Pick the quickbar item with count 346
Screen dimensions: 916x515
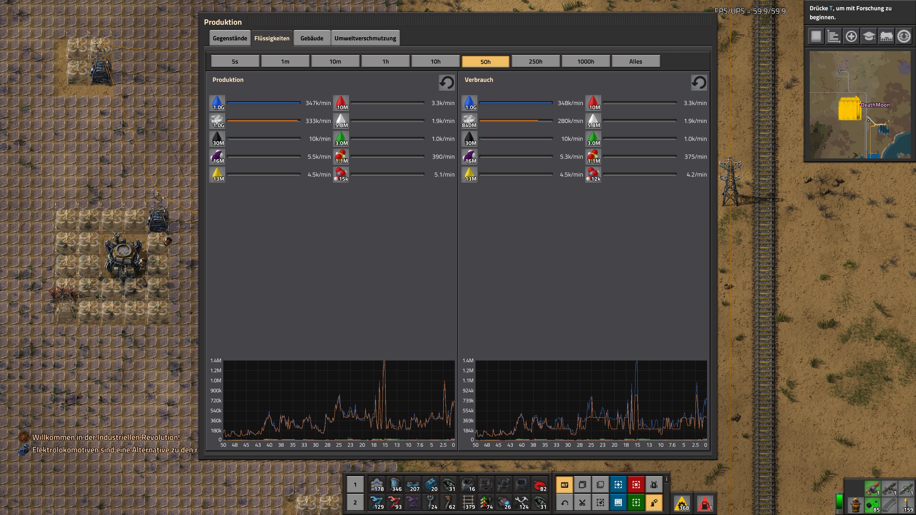[395, 485]
